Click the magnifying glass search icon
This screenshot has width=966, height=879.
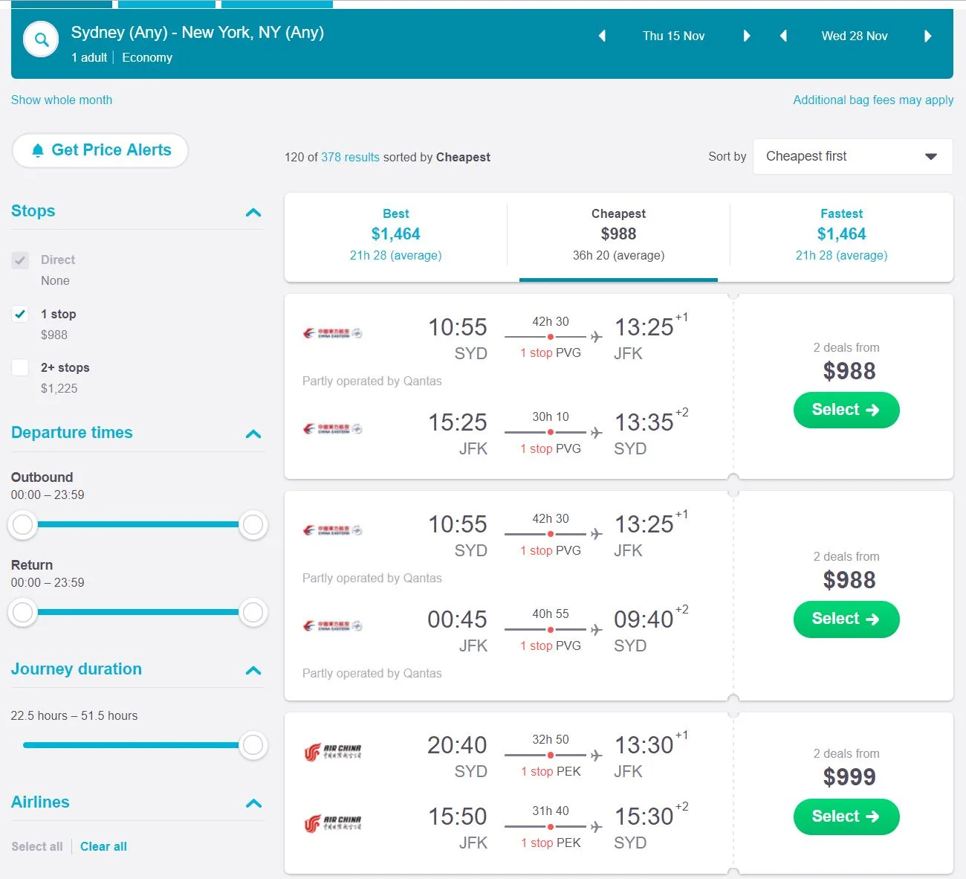coord(41,40)
